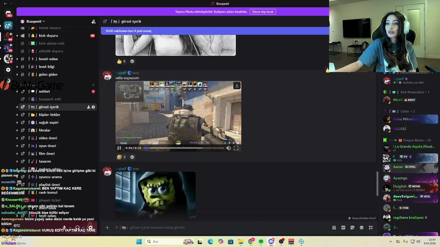The height and width of the screenshot is (247, 440).
Task: Open Microsoft Edge from the taskbar
Action: point(210,242)
